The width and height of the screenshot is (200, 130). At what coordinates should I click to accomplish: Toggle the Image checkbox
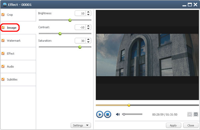pyautogui.click(x=3, y=28)
